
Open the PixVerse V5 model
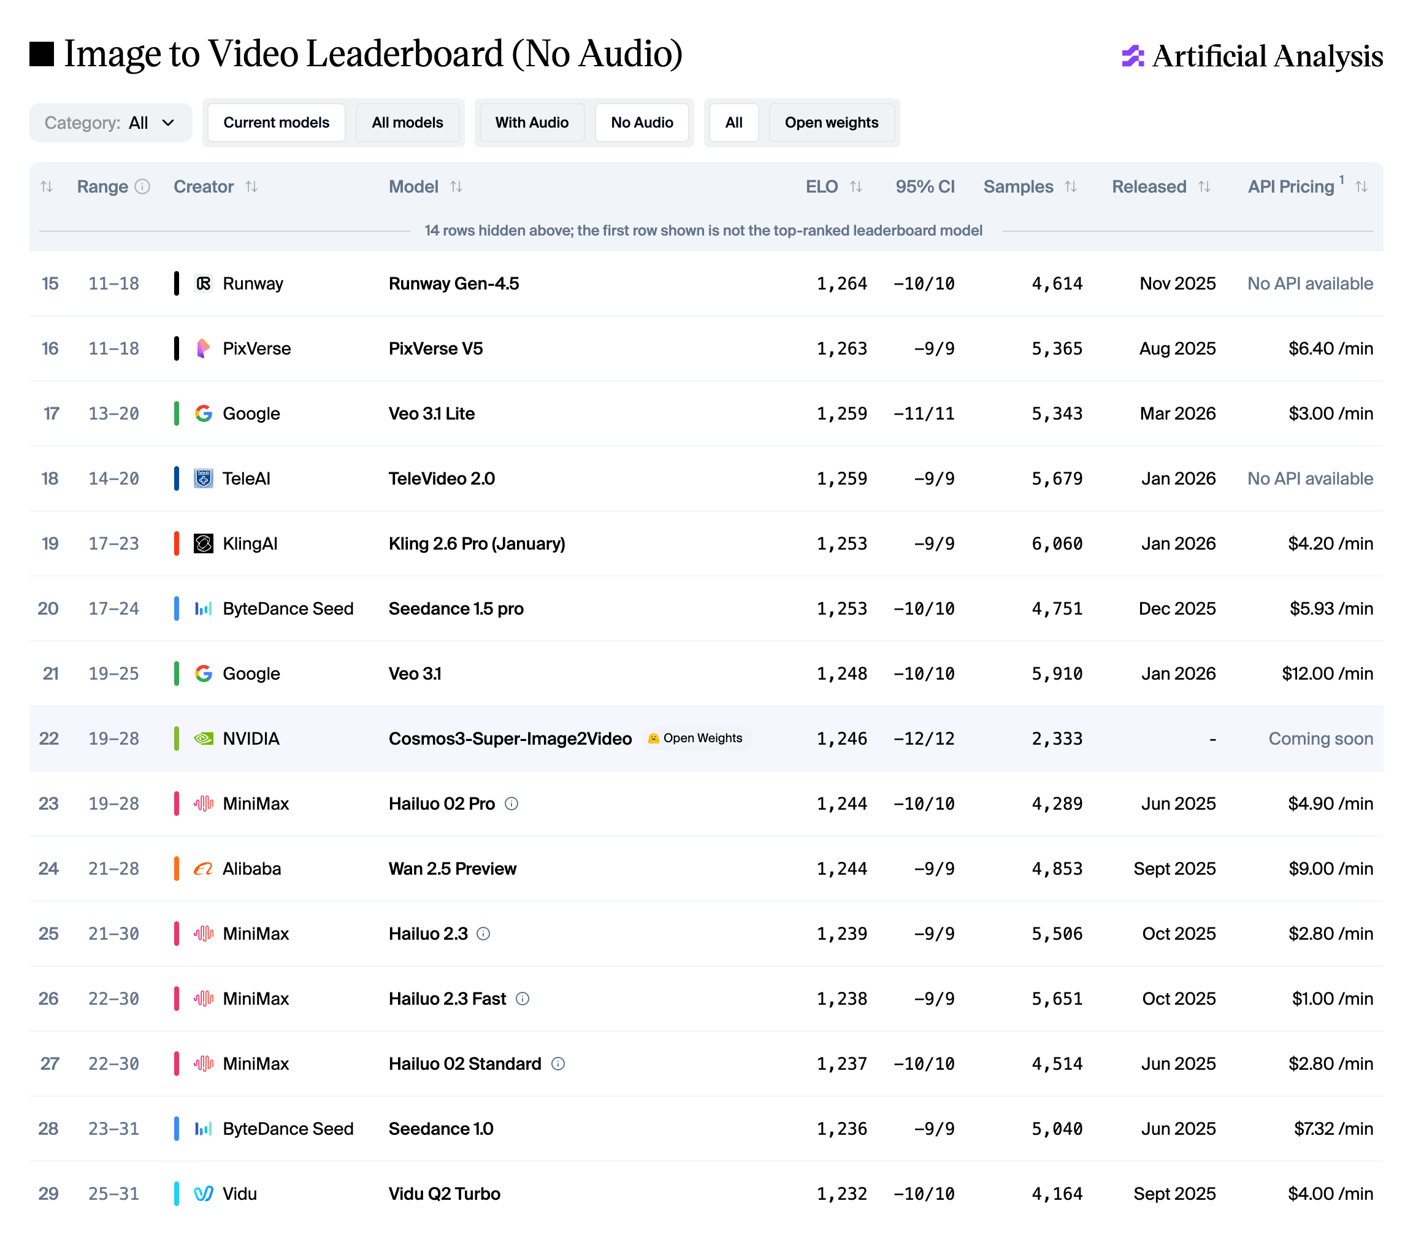[x=435, y=348]
